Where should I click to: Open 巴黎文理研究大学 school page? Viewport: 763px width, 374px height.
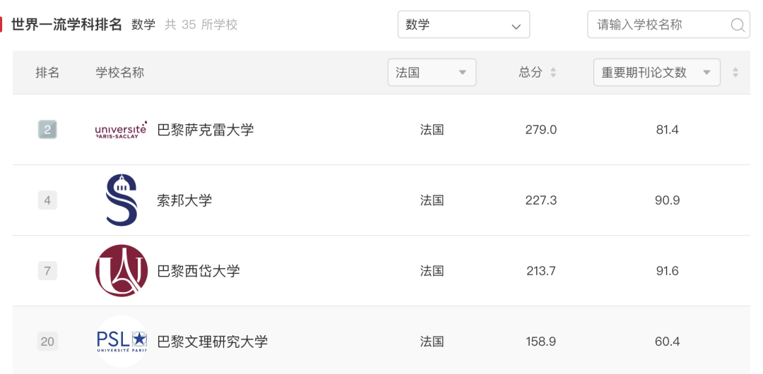pos(212,342)
